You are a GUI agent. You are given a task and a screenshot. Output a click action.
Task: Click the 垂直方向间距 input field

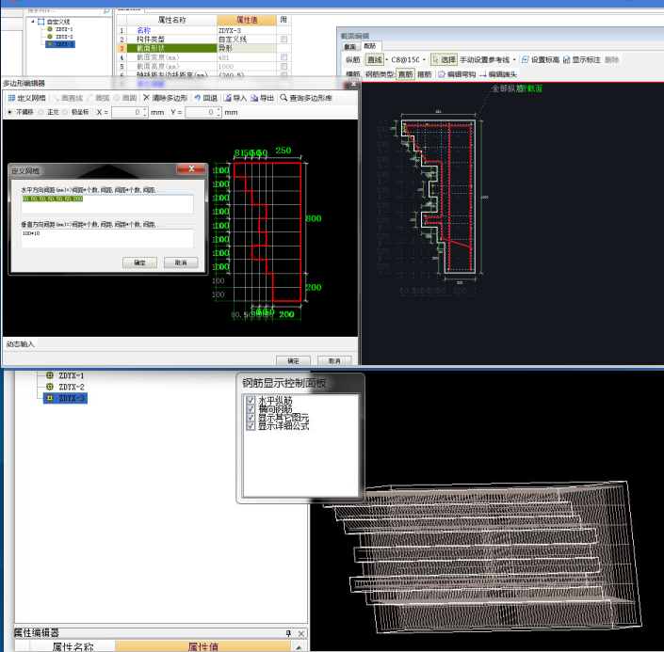tap(107, 238)
